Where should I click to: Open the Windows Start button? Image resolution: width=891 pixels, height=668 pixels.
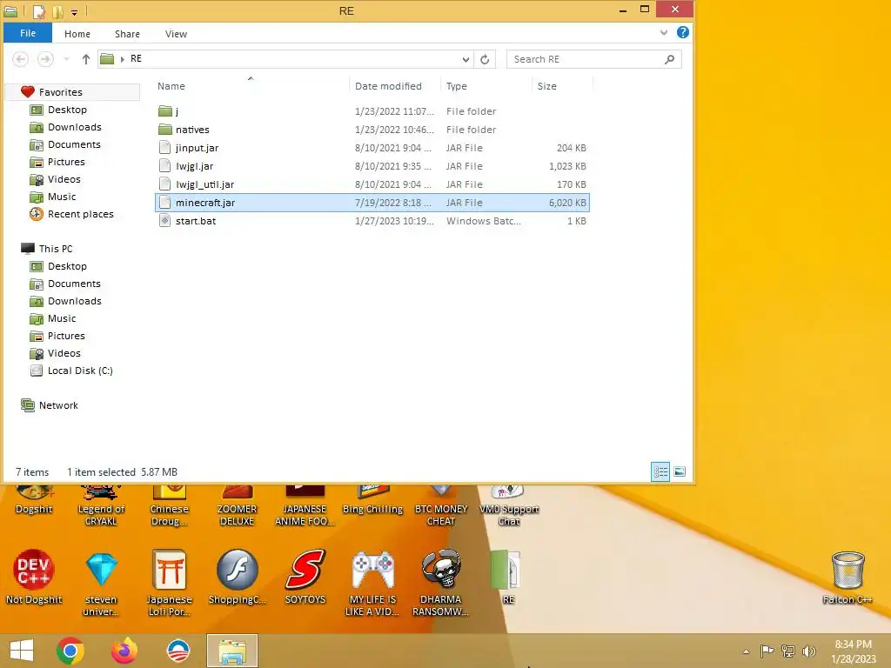click(22, 651)
